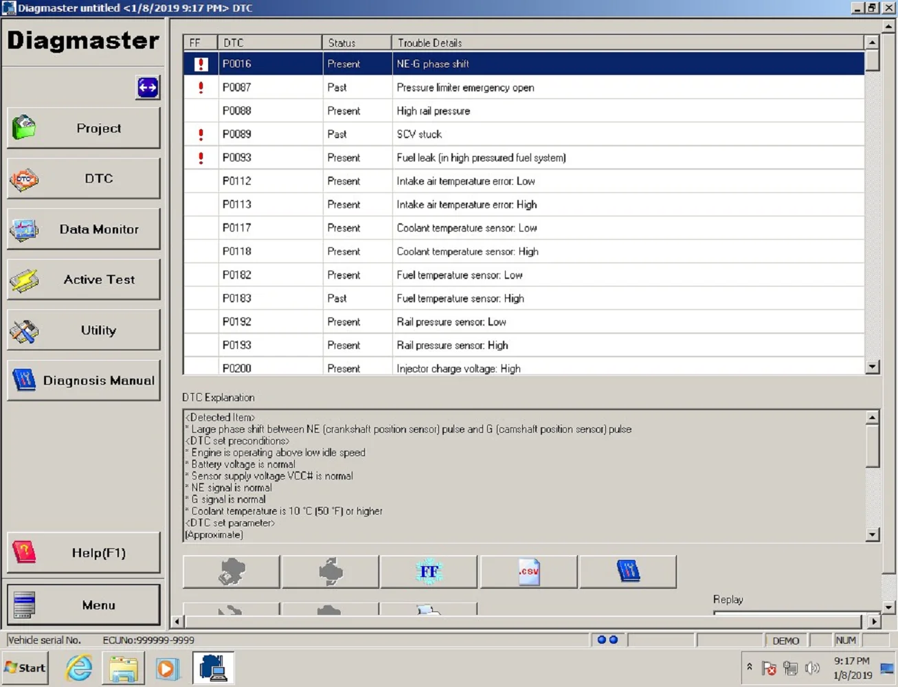Launch the Active Test screen
The height and width of the screenshot is (687, 898).
coord(84,280)
